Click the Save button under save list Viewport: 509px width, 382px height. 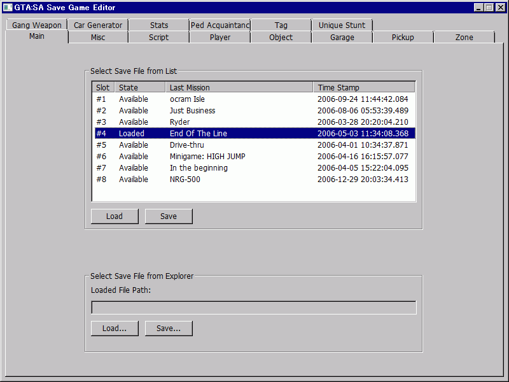pyautogui.click(x=169, y=216)
